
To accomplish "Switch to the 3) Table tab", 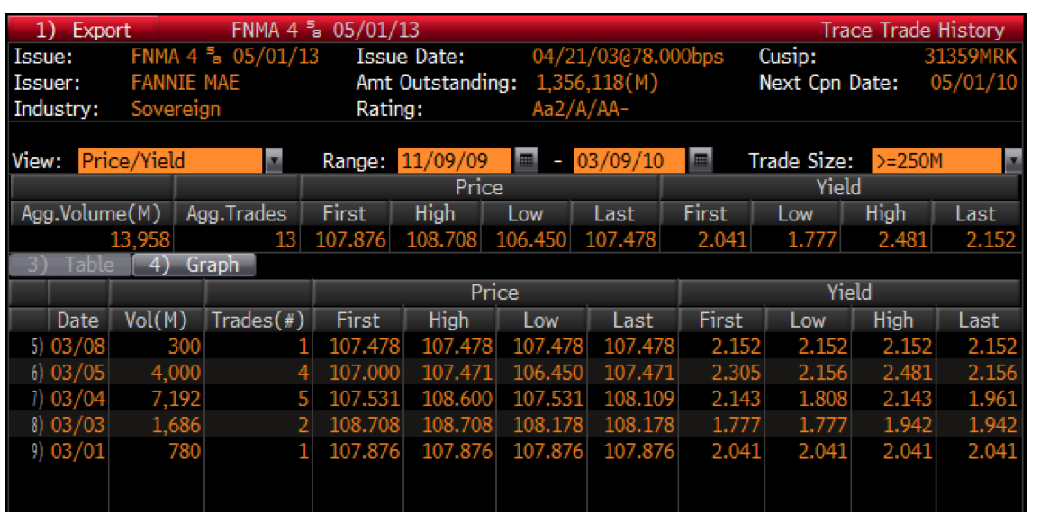I will 71,265.
